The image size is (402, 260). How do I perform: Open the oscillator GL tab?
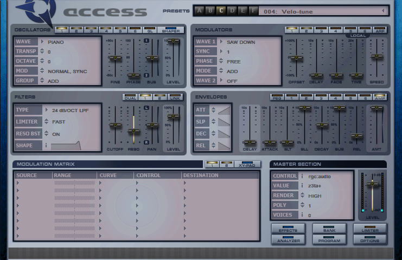click(x=150, y=30)
